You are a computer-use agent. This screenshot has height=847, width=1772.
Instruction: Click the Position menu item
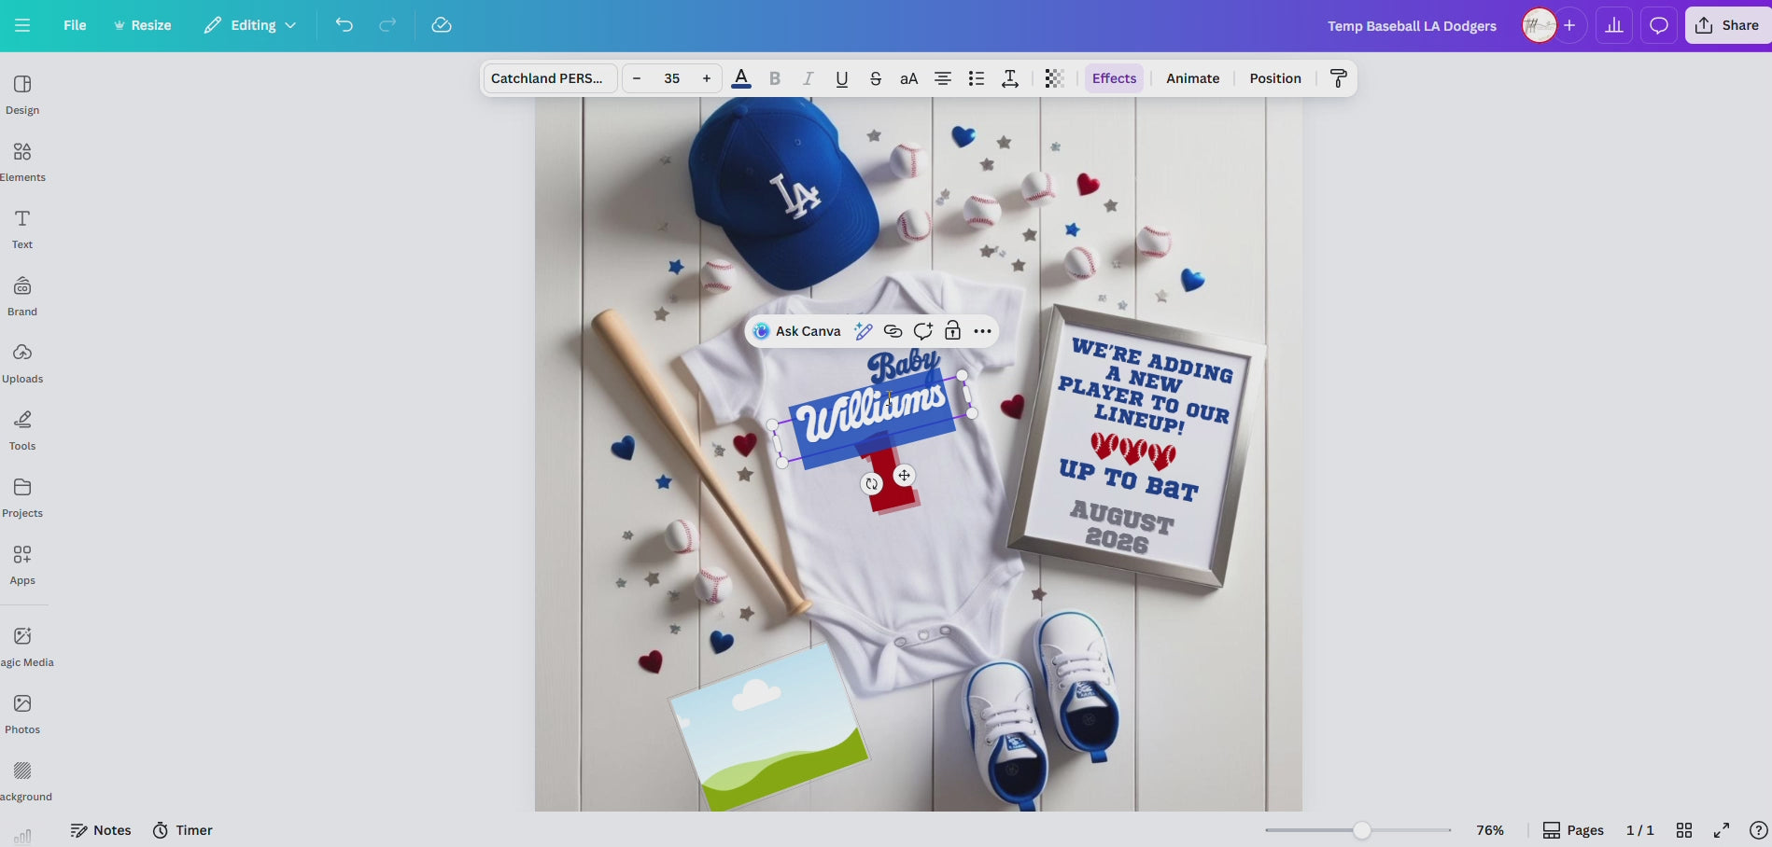click(1275, 78)
